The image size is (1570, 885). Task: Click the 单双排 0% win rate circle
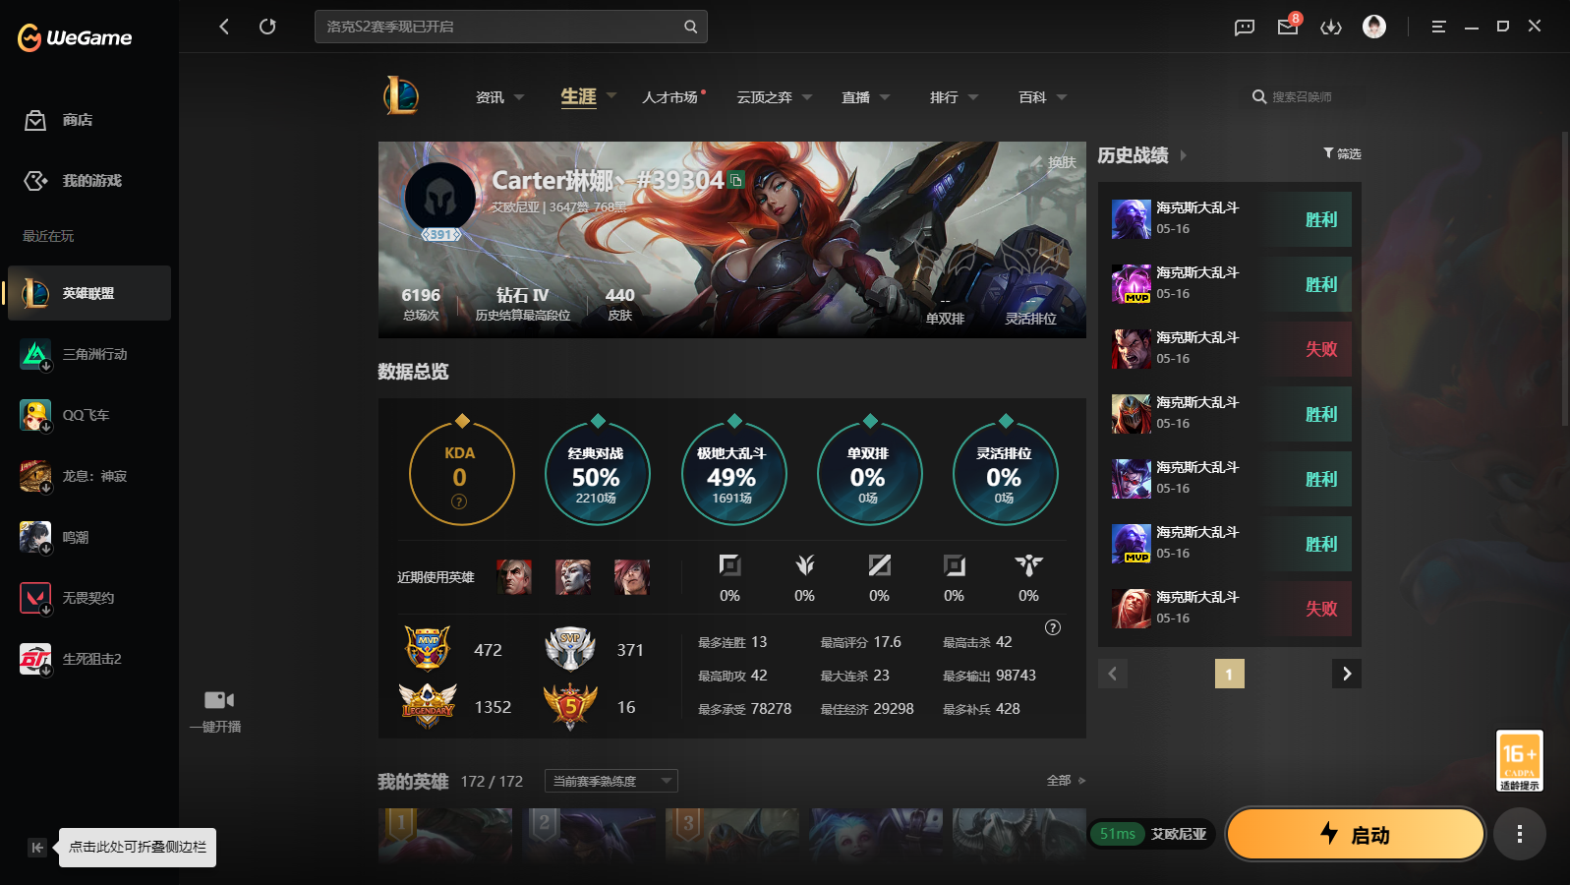(x=868, y=474)
